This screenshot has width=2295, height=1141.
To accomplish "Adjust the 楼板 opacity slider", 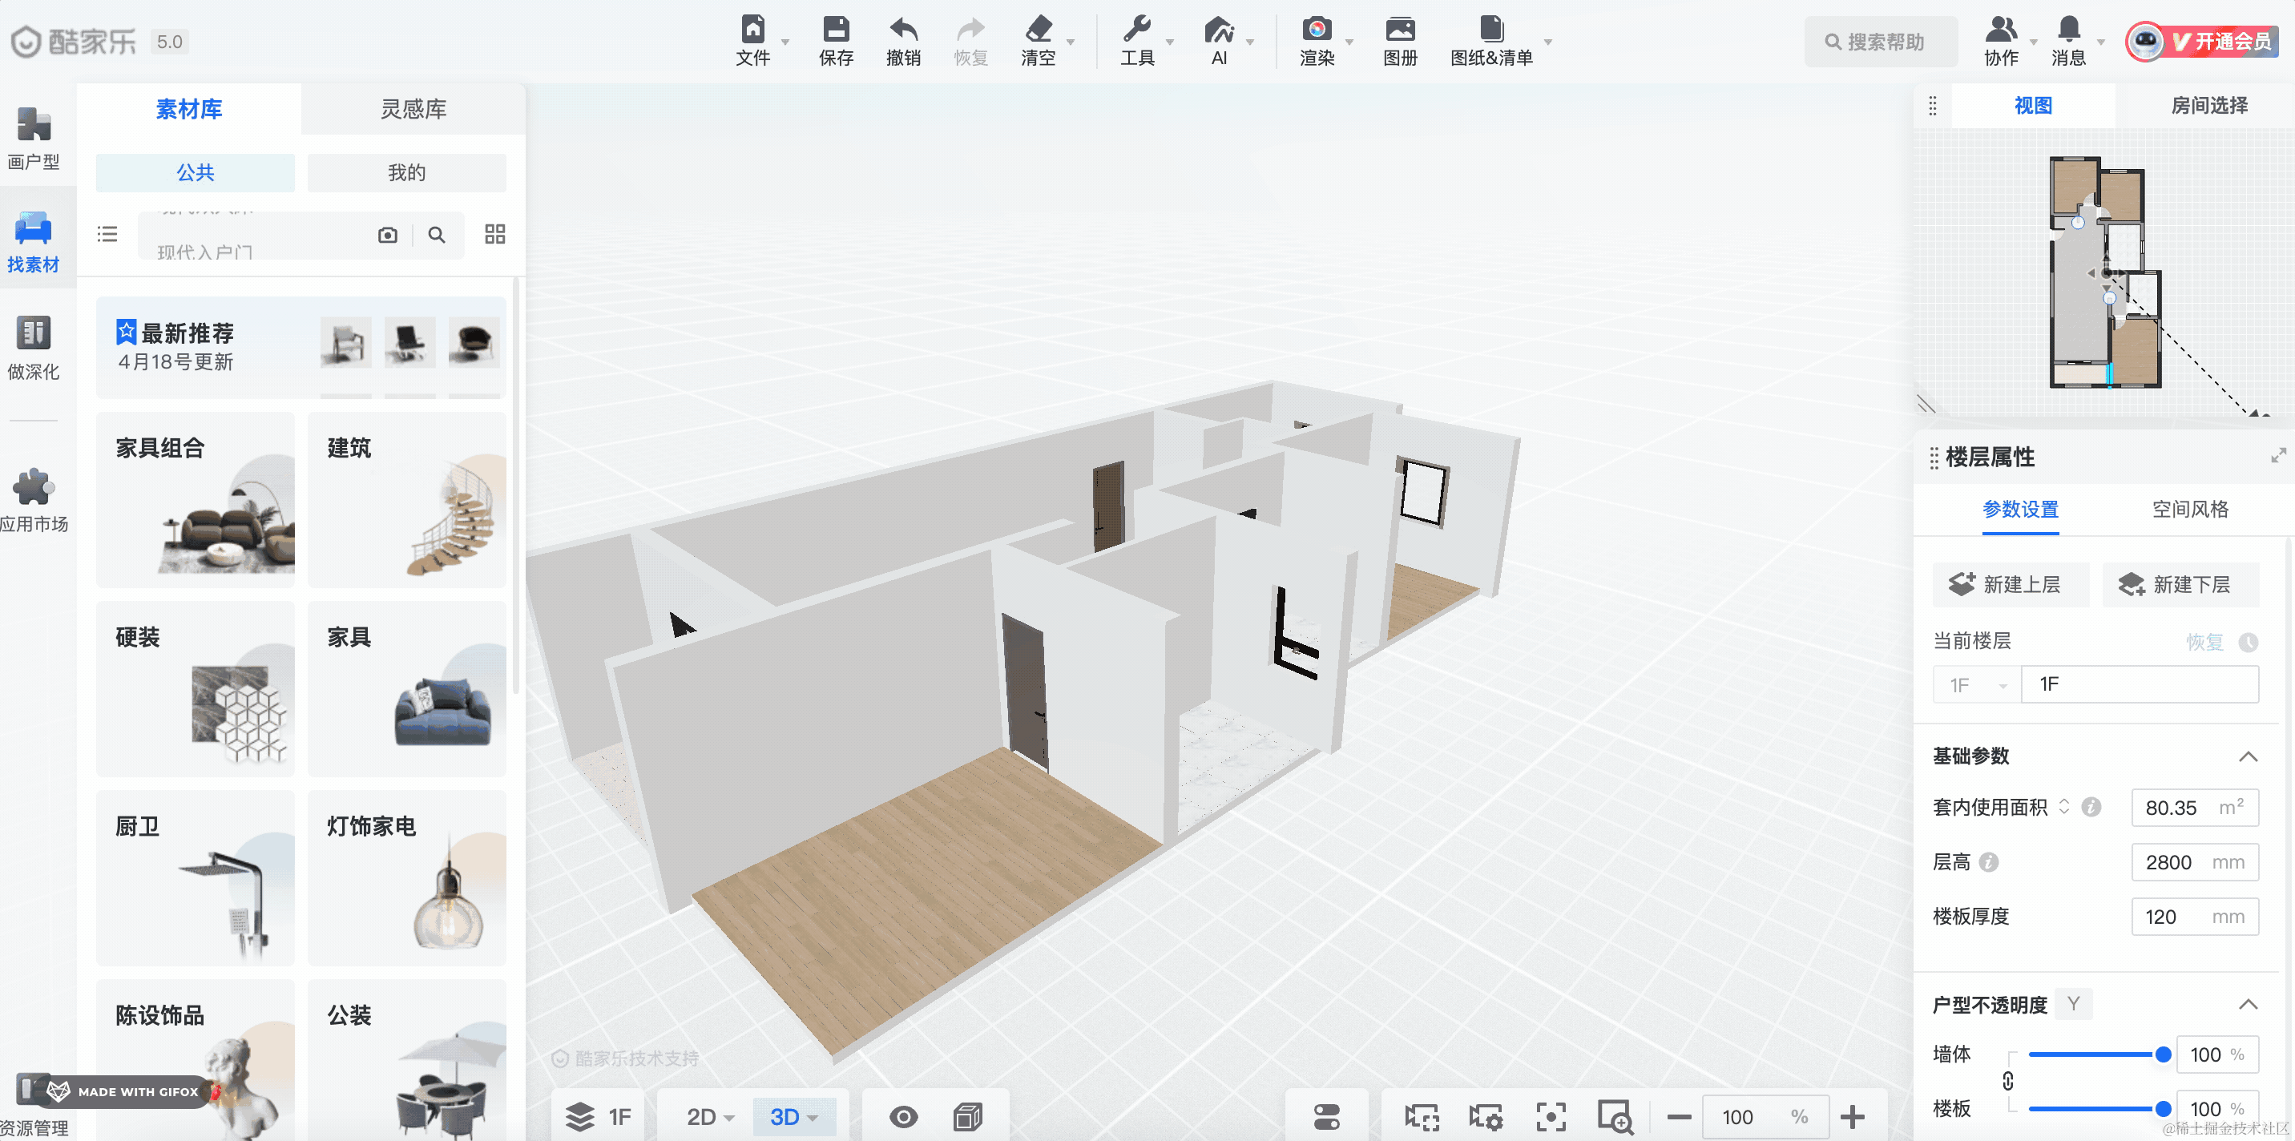I will [2099, 1109].
